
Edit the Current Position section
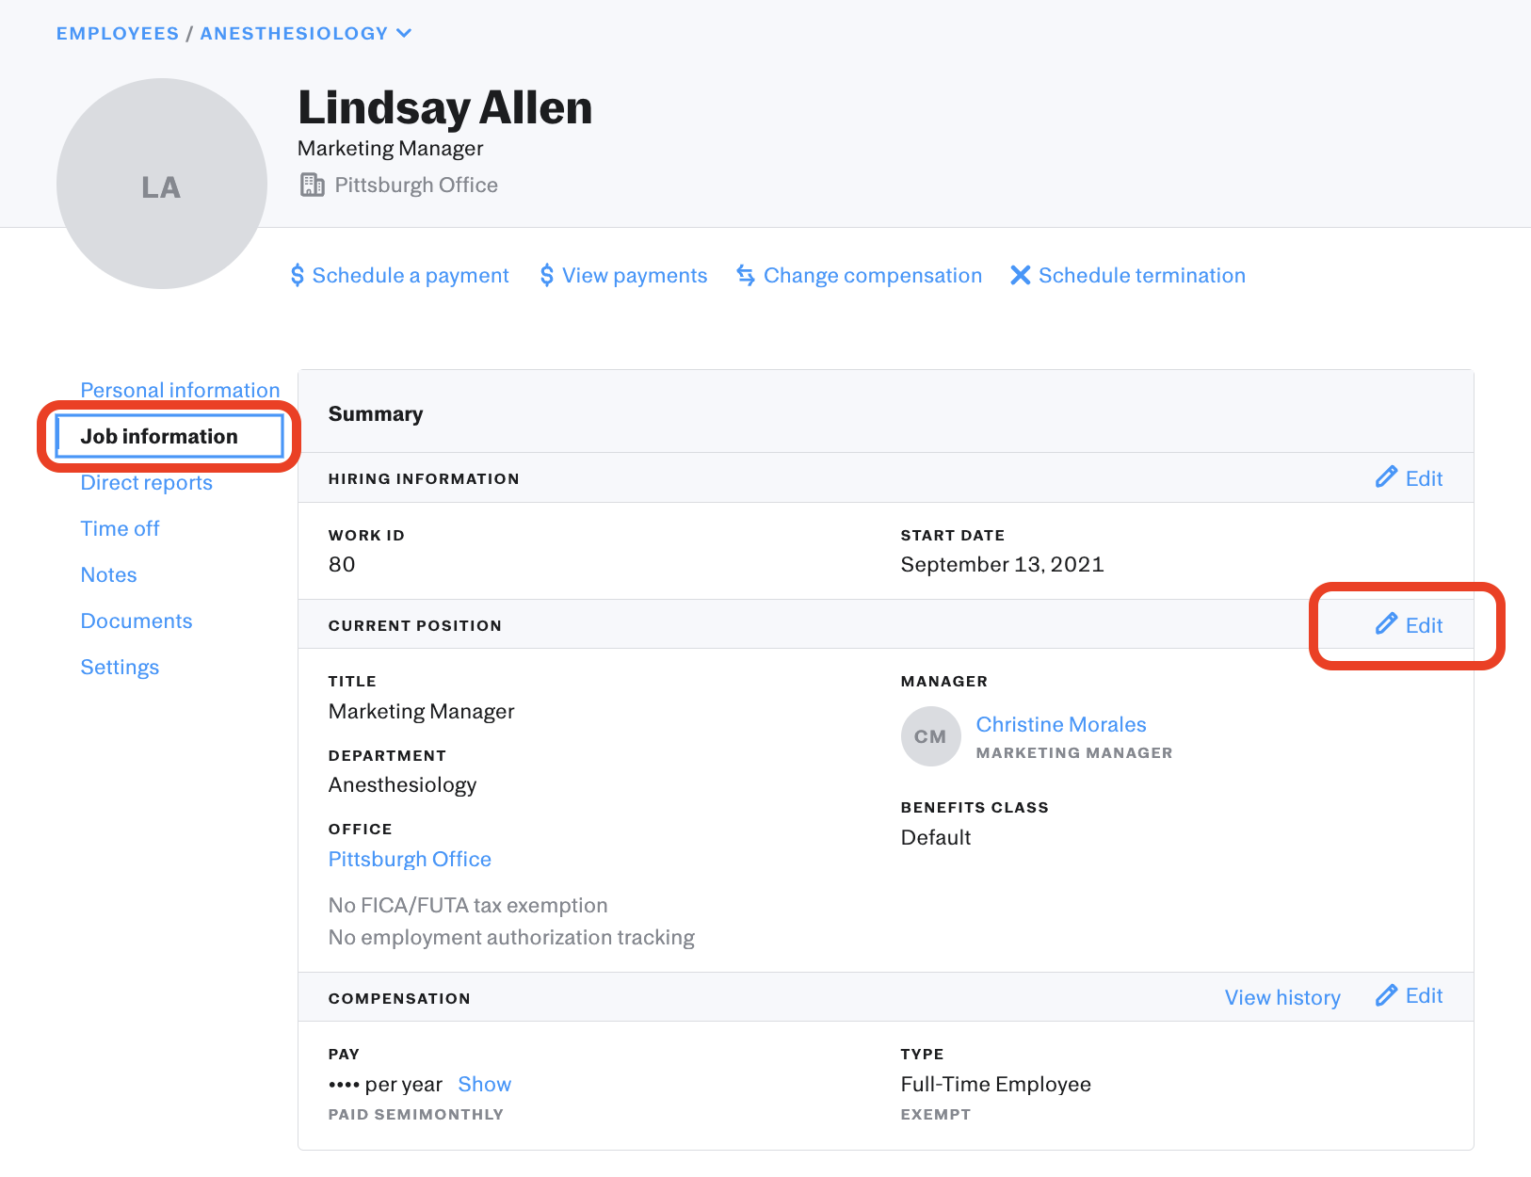[1410, 624]
